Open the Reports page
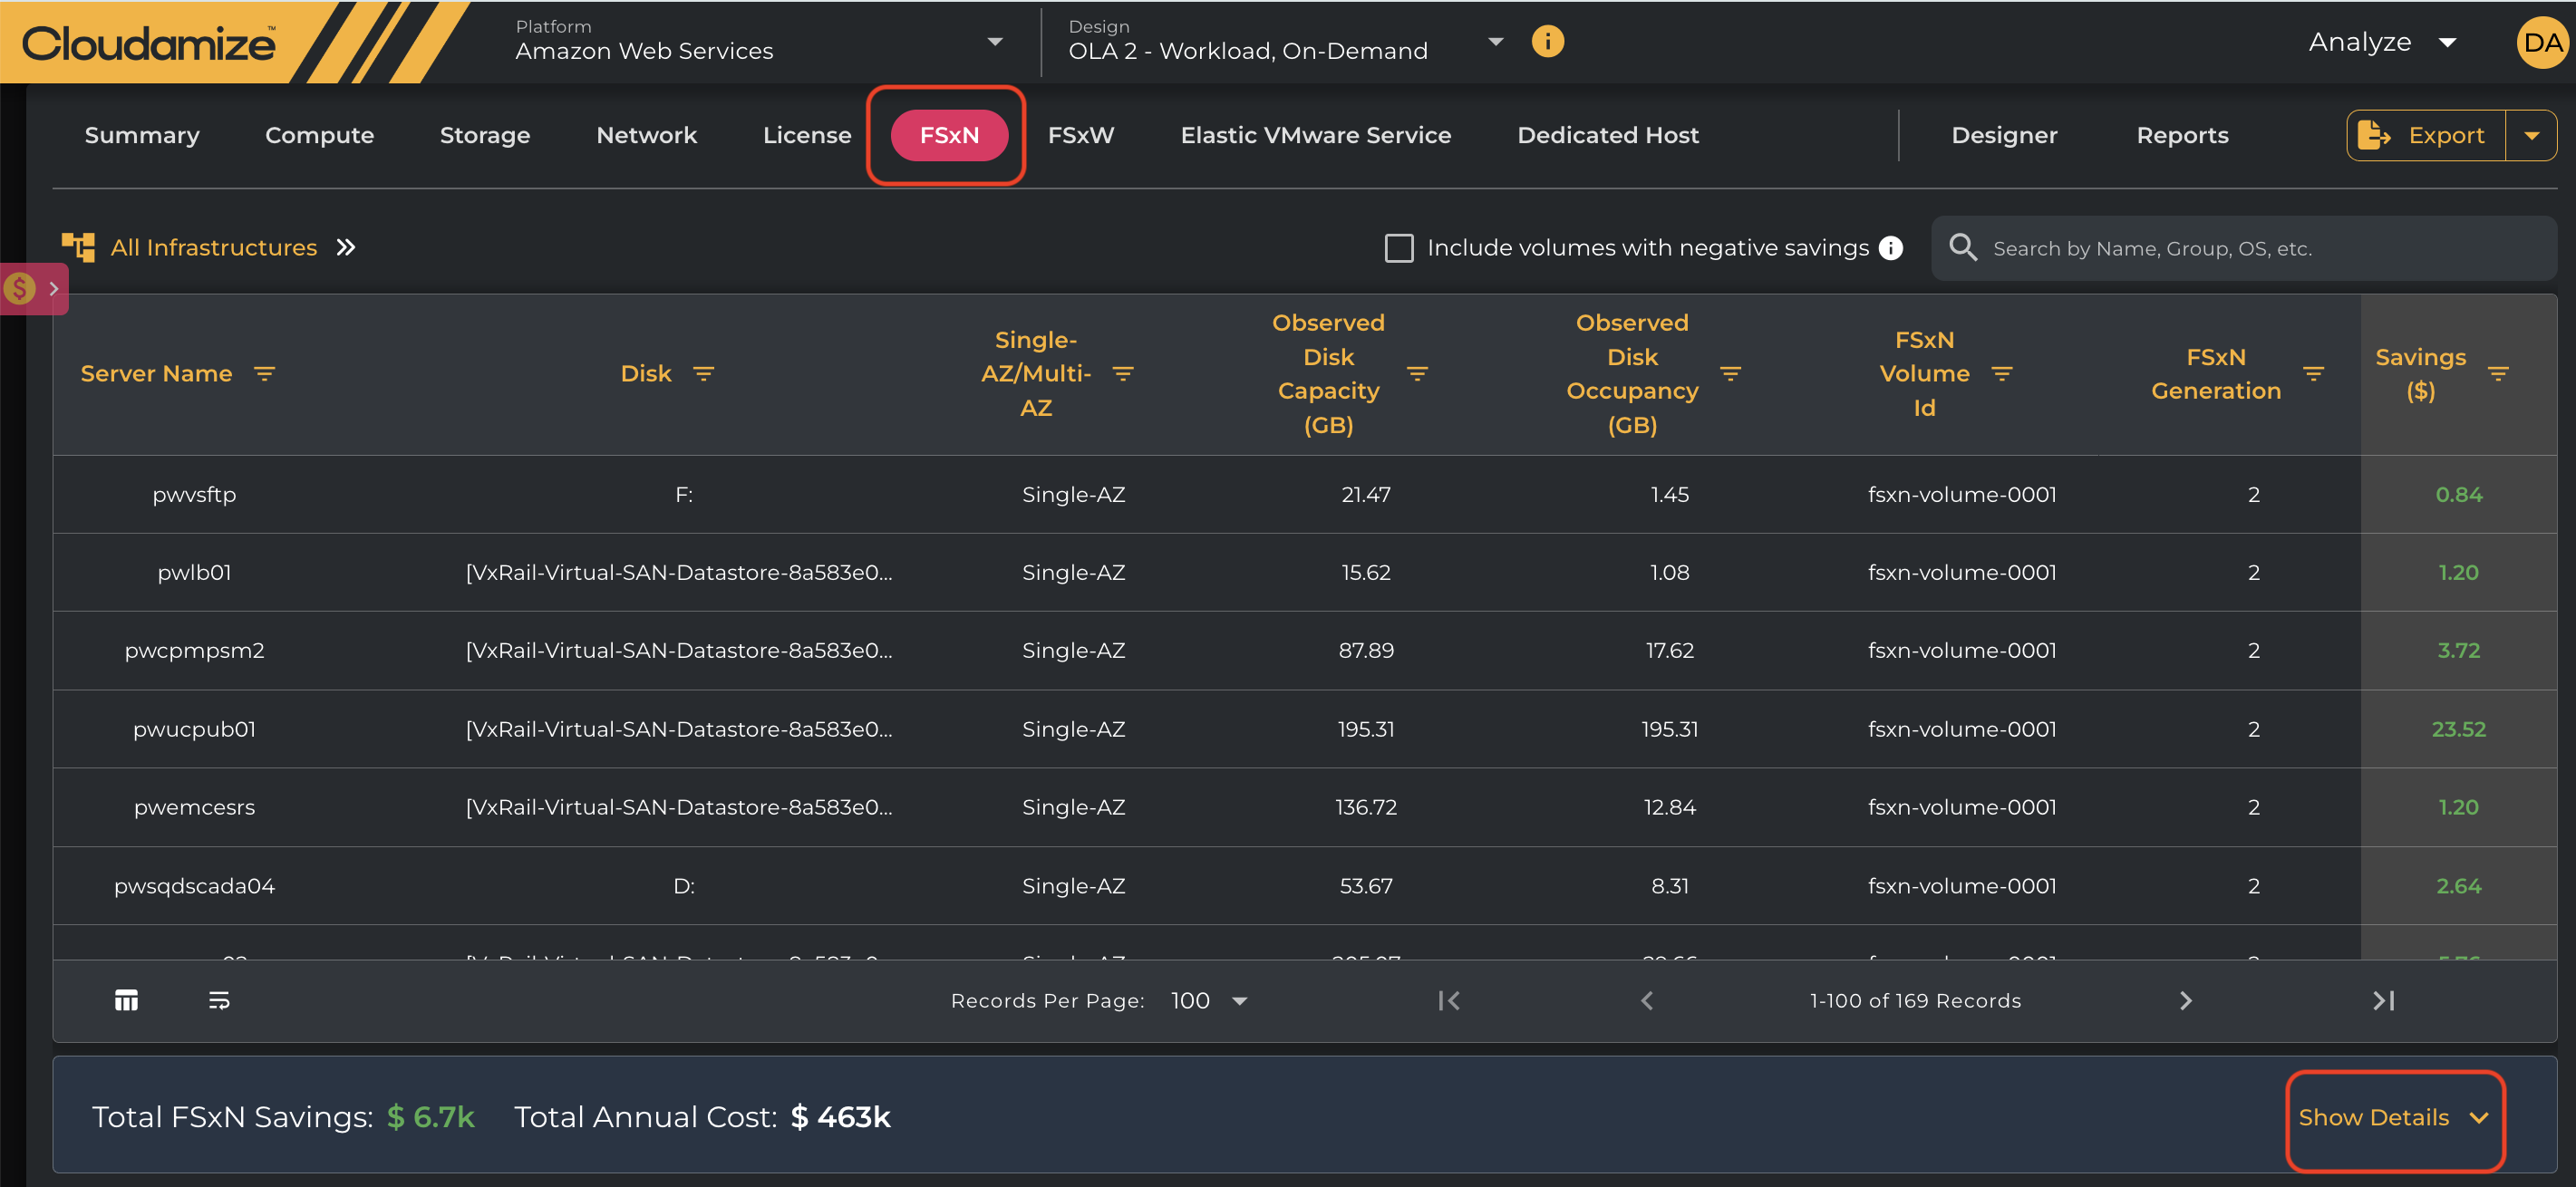Screen dimensions: 2576x1187 pos(2182,135)
